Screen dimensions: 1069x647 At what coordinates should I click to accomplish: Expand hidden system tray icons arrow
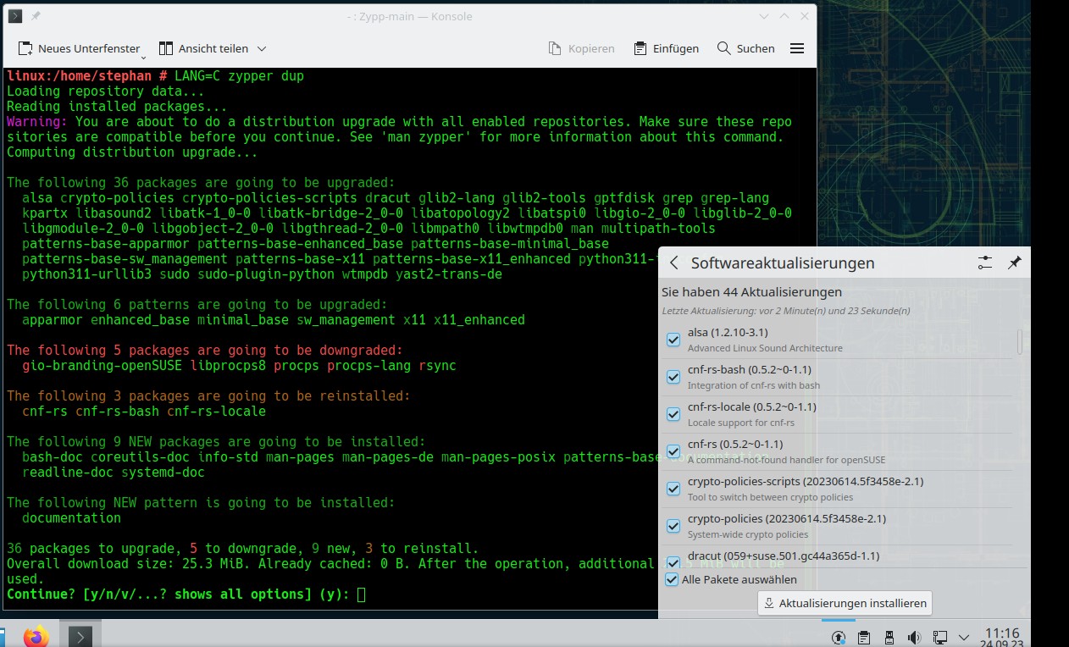(964, 637)
